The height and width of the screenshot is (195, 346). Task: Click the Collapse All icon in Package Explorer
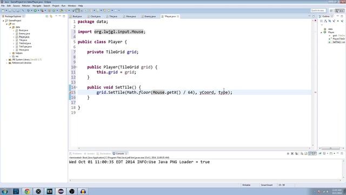tap(47, 16)
